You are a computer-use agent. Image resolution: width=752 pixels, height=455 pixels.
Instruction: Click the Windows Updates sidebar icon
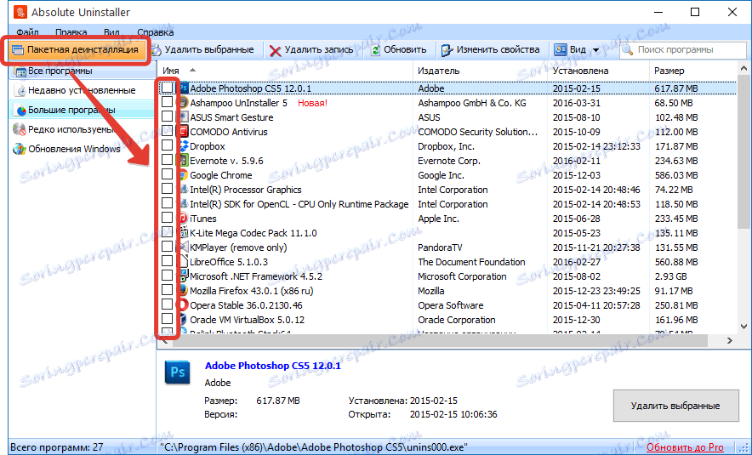[x=20, y=149]
